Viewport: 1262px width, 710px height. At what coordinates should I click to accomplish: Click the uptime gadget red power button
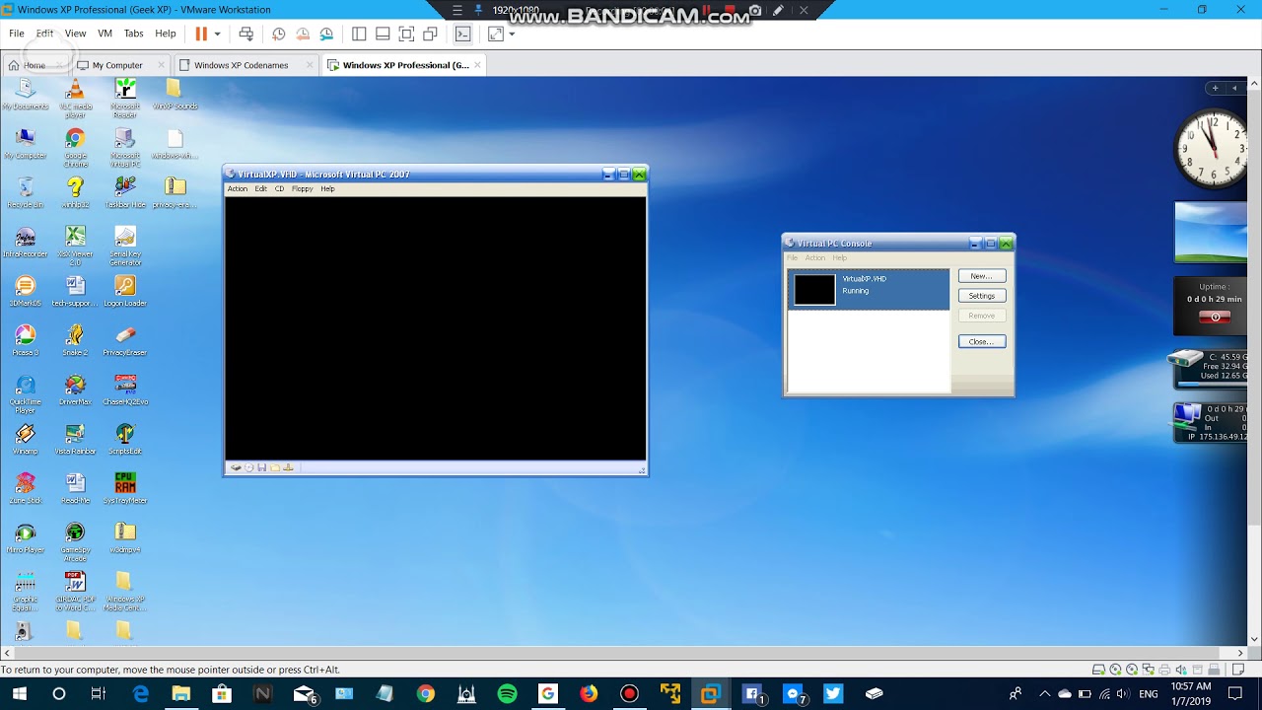(x=1215, y=318)
